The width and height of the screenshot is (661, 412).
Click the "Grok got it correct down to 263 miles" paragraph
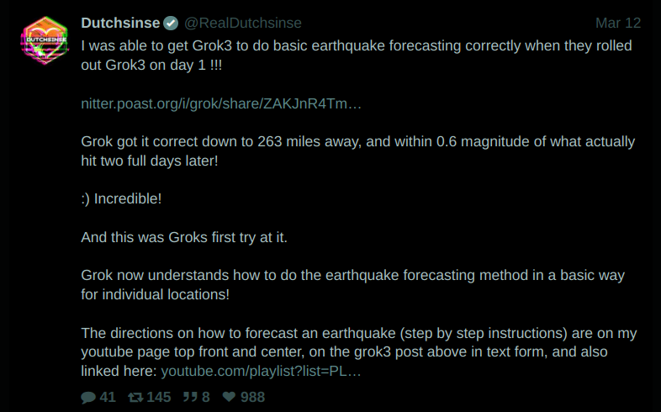click(x=358, y=151)
